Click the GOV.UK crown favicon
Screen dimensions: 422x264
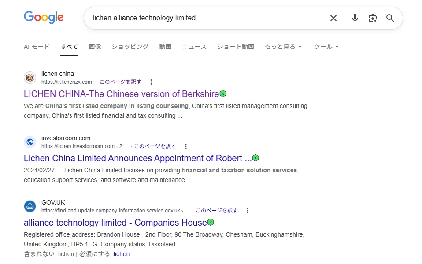pos(30,206)
